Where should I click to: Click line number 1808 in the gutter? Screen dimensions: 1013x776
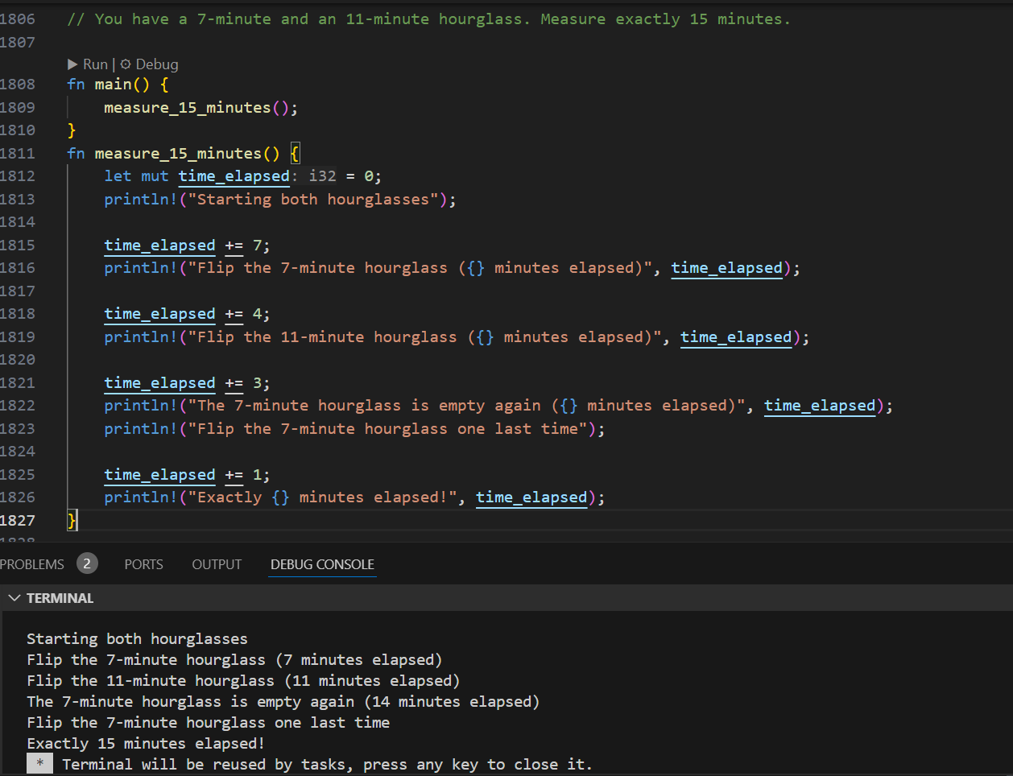(18, 85)
